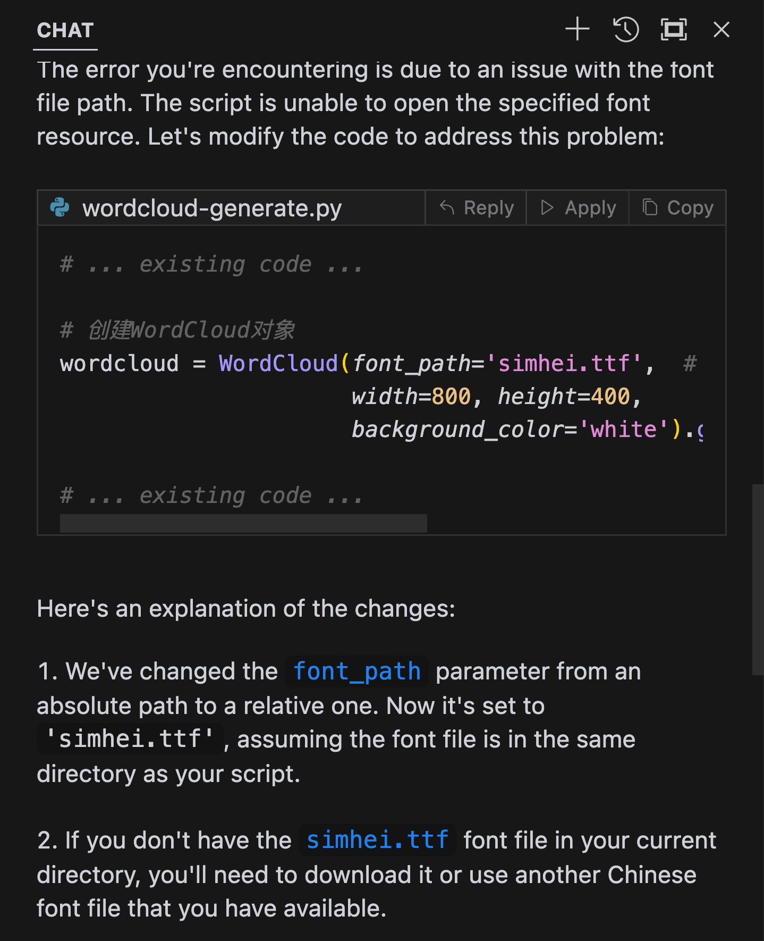Click the Copy clipboard icon

pos(650,208)
